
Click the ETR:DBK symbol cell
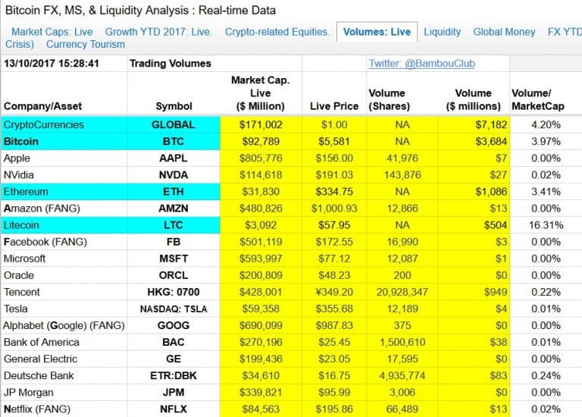tap(174, 375)
